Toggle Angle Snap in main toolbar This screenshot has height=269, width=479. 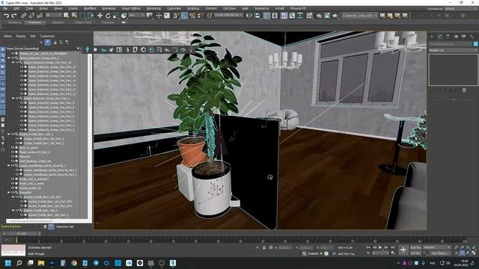point(184,15)
